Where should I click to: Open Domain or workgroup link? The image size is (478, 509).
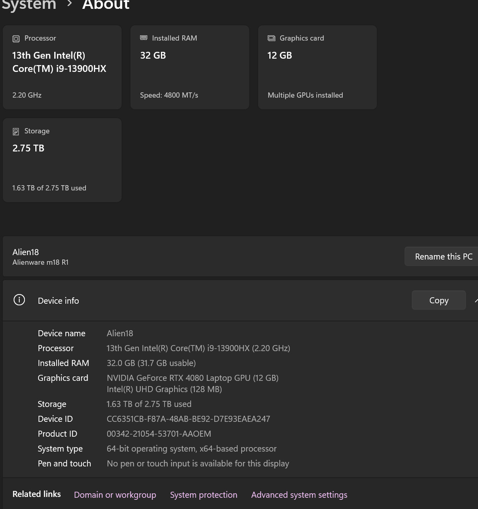click(115, 495)
